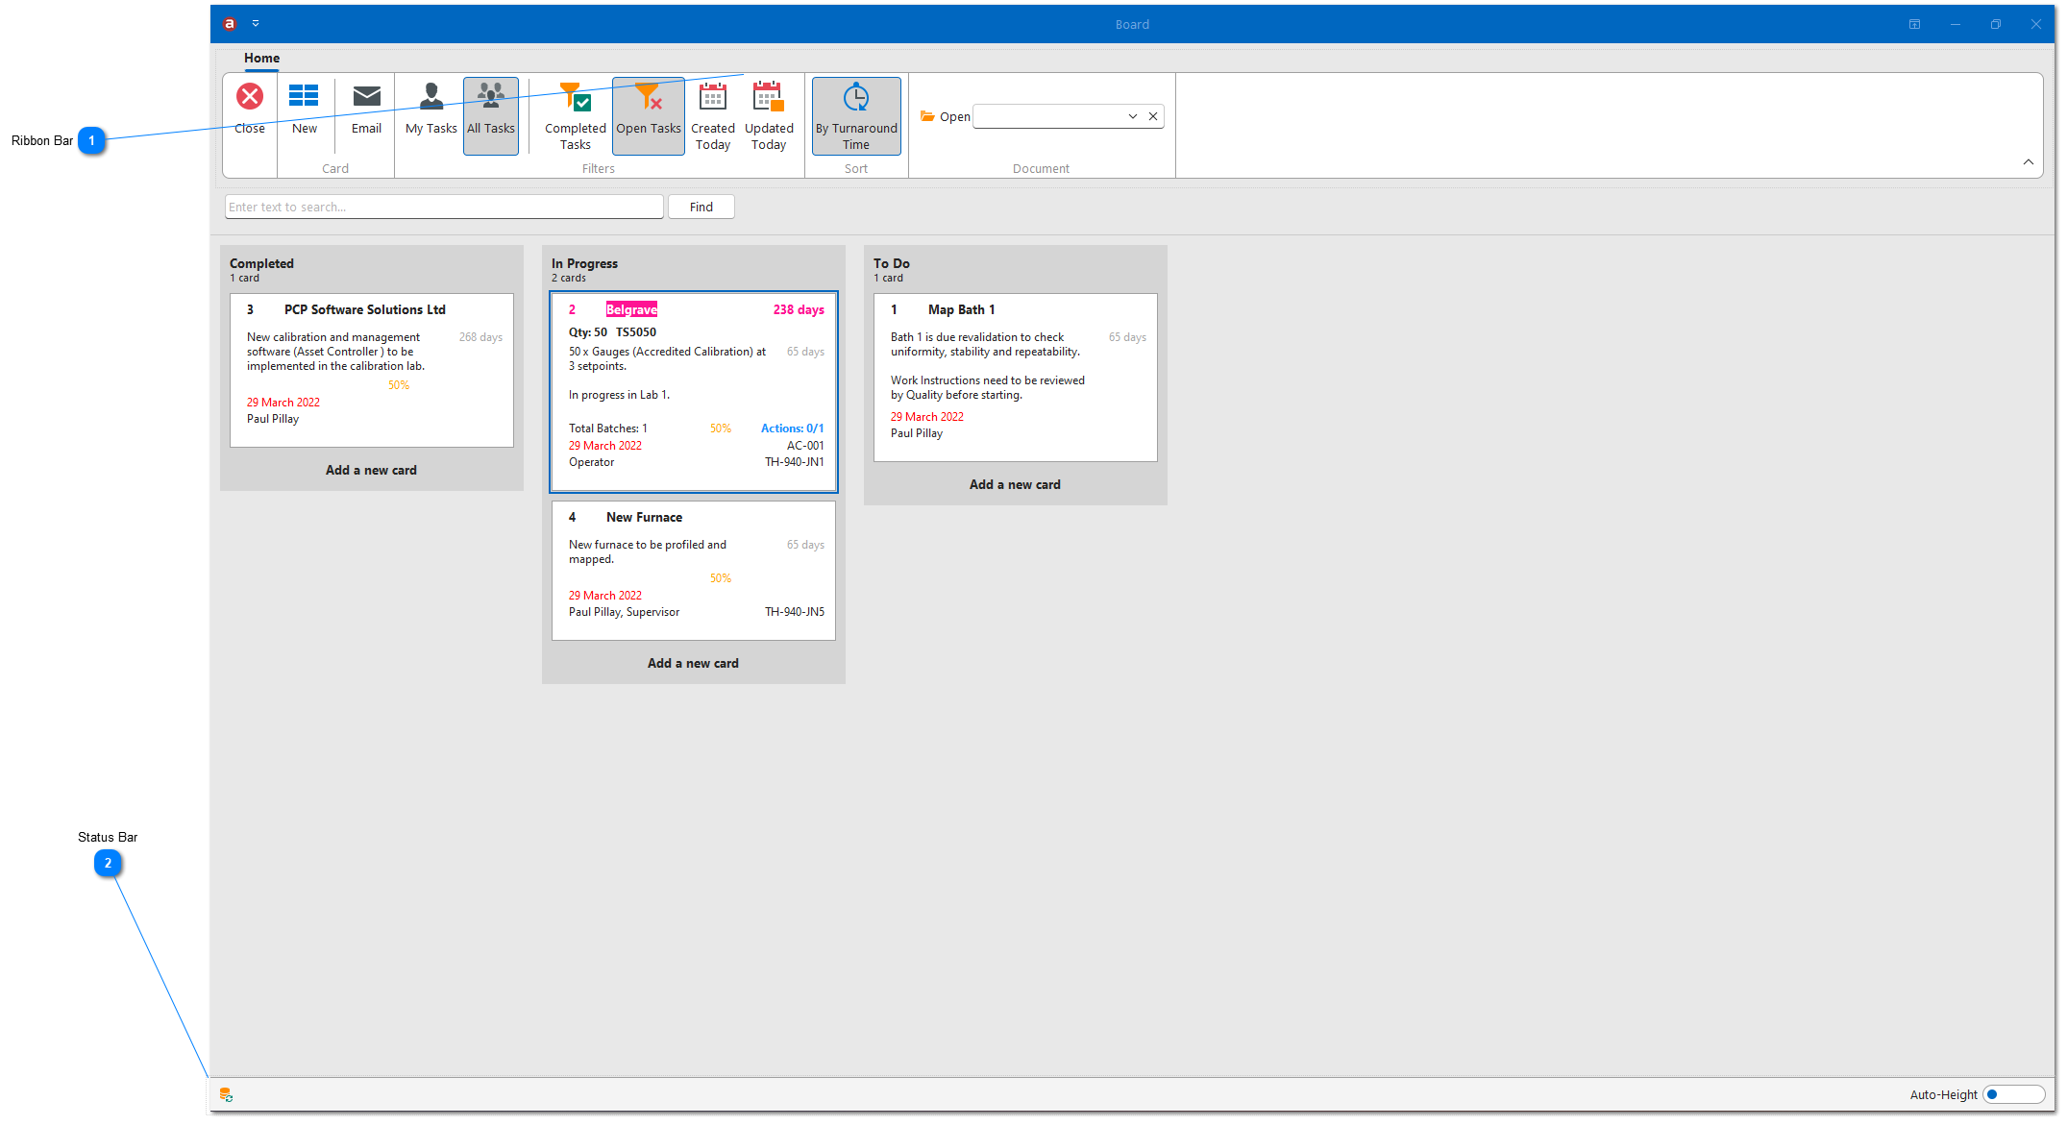Click the Completed column header

tap(261, 263)
